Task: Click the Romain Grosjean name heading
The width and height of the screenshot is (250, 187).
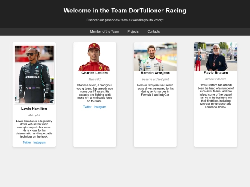Action: pos(155,73)
